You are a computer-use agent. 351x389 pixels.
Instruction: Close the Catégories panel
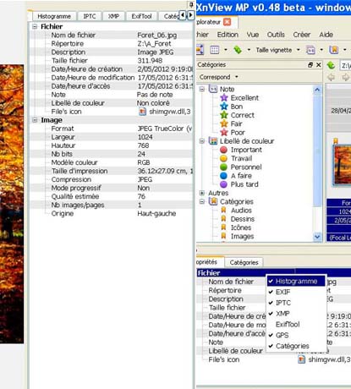(319, 65)
